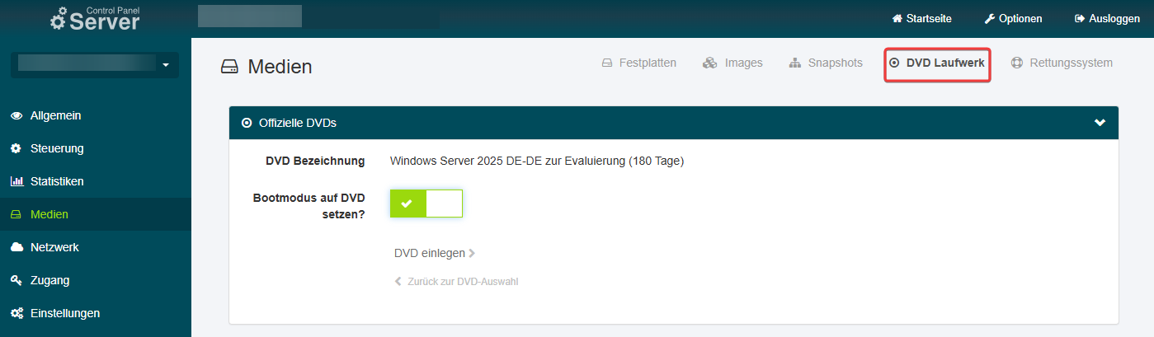Click the disk icon beside Festplatten tab
1154x337 pixels.
pyautogui.click(x=607, y=63)
